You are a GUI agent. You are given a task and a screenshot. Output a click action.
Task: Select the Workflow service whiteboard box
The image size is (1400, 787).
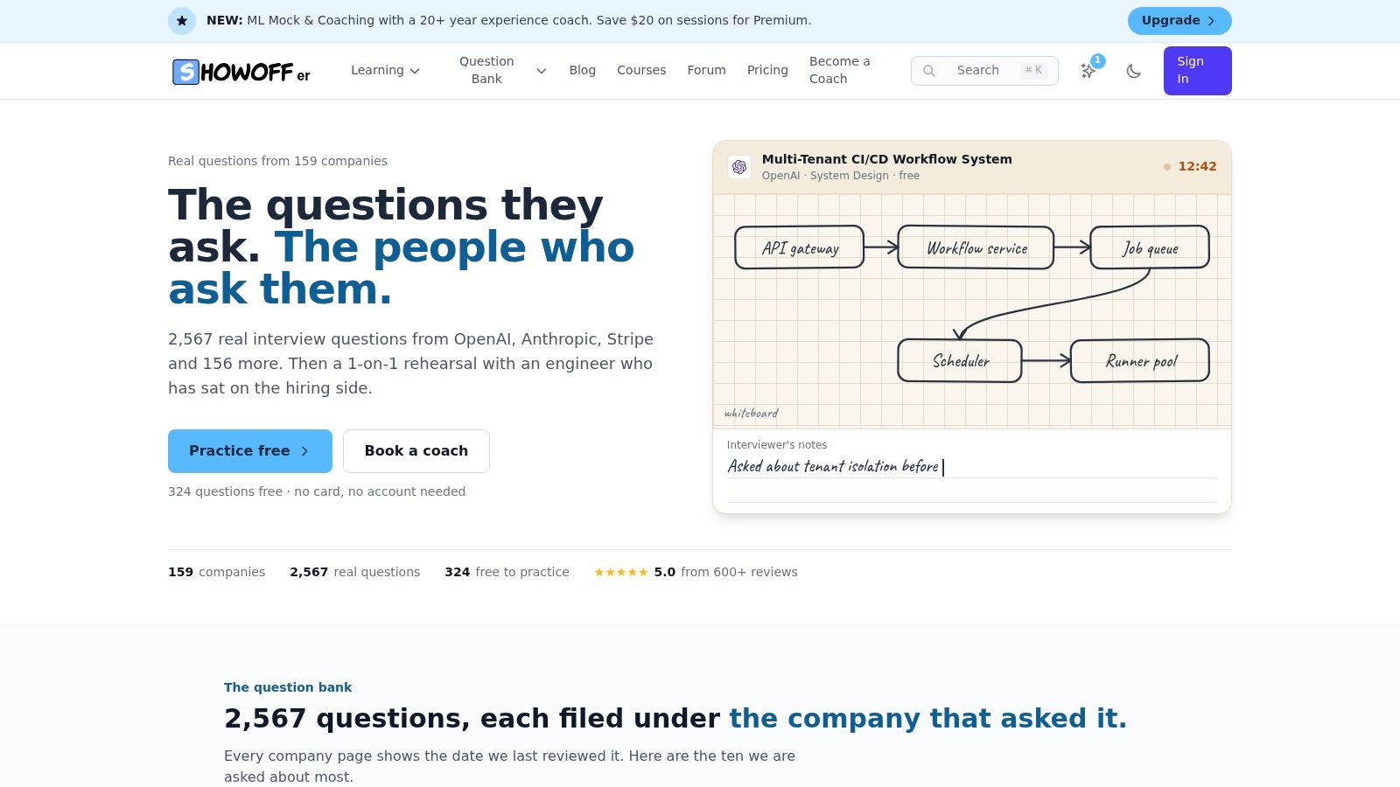(976, 247)
